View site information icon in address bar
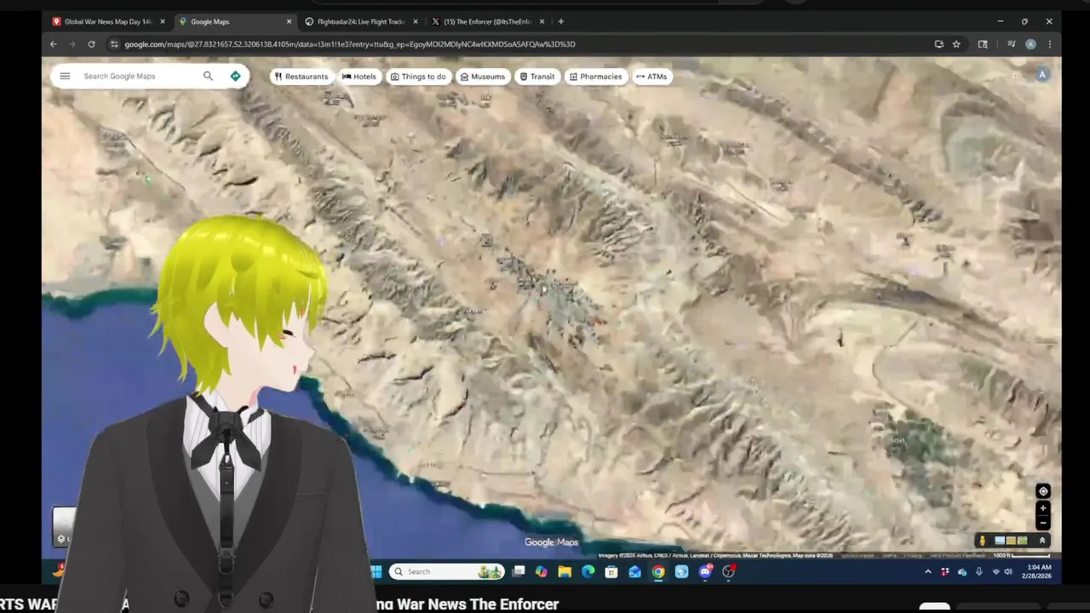Viewport: 1090px width, 613px height. click(x=114, y=44)
